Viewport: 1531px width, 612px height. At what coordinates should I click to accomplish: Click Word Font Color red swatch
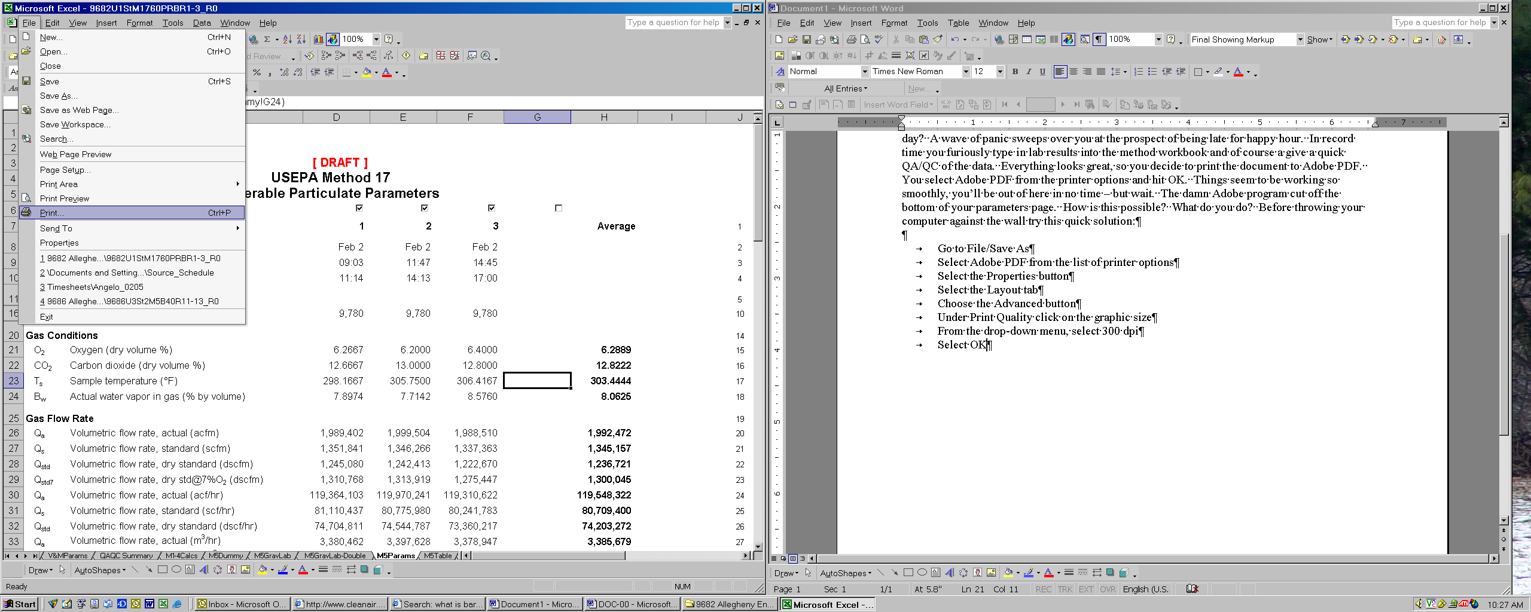point(1238,72)
